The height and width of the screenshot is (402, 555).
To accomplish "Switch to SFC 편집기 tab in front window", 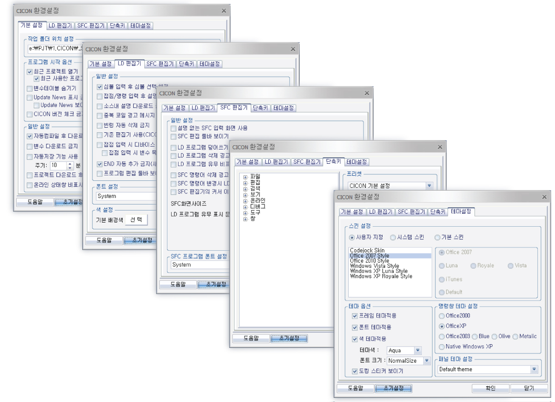I will coord(411,212).
